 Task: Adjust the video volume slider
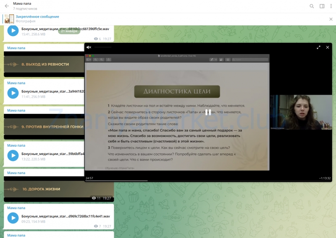[103, 47]
